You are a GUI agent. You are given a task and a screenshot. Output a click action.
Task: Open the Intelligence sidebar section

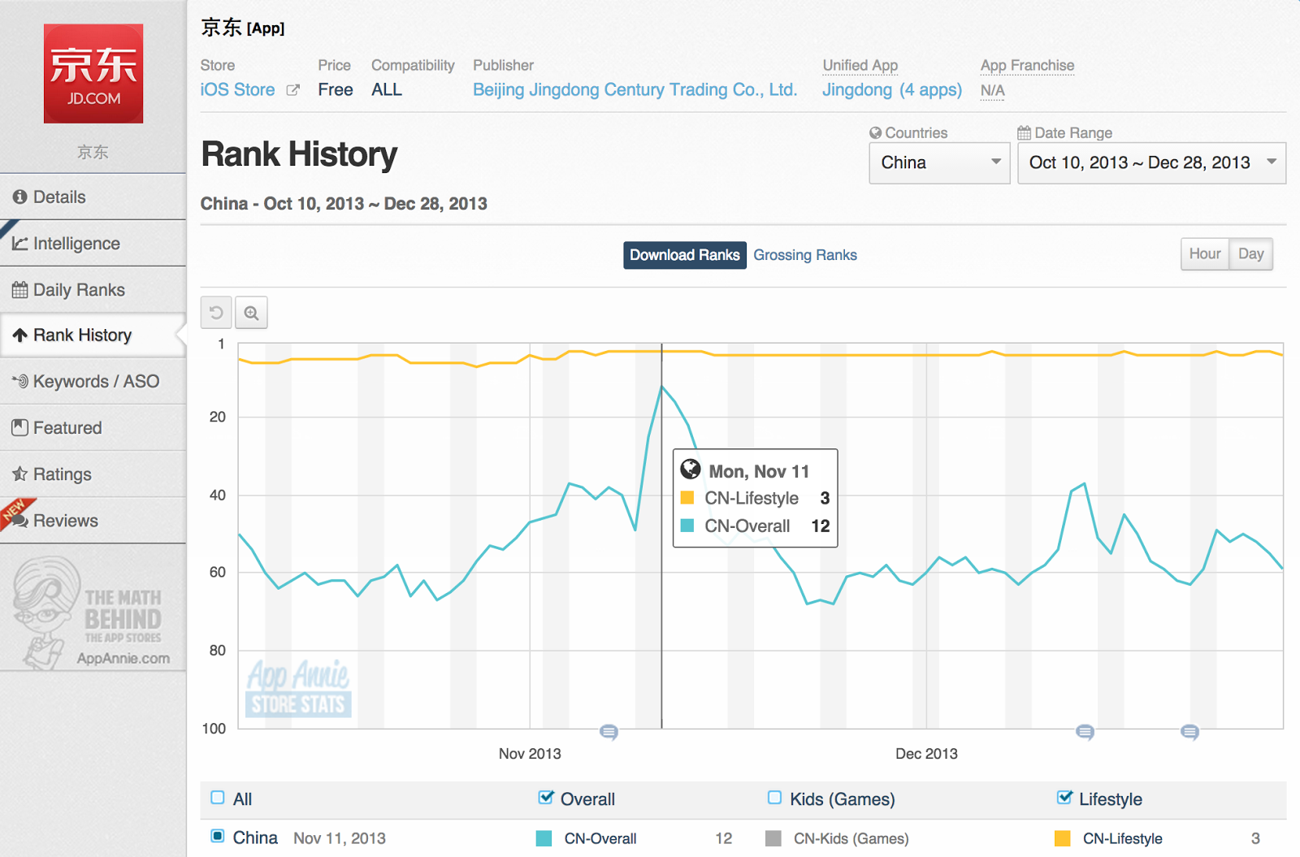coord(93,243)
